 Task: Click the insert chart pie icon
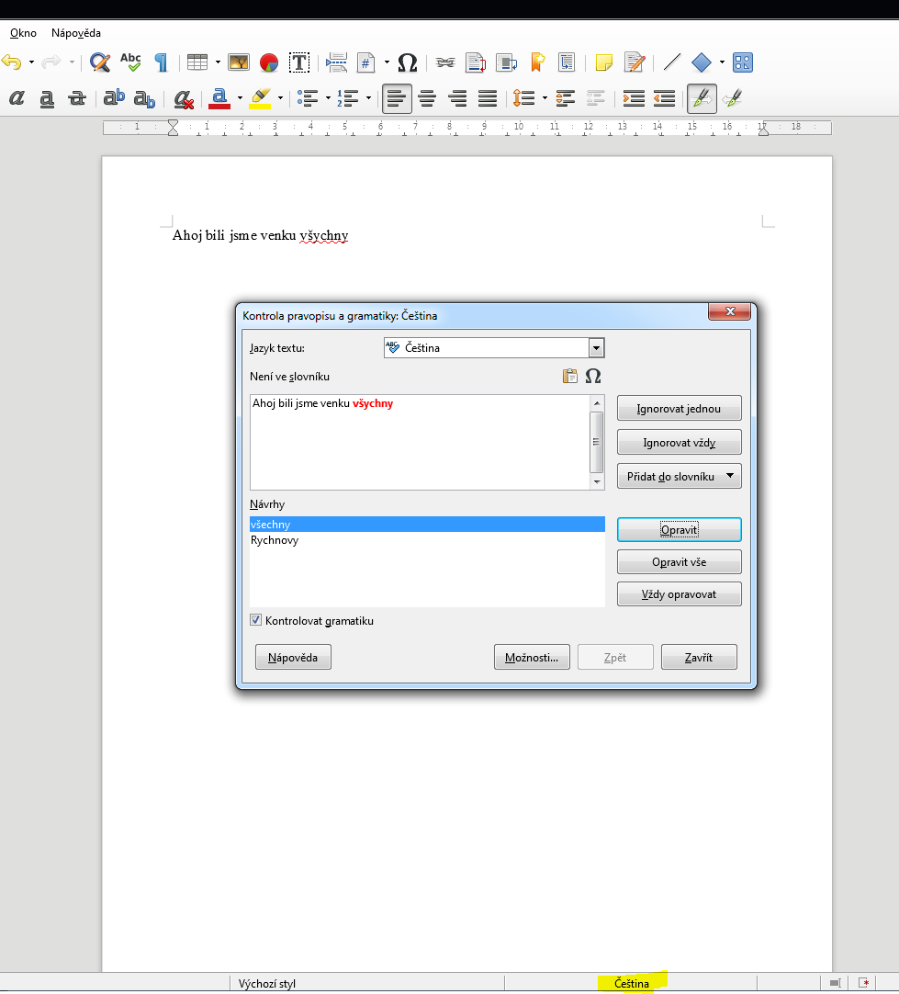[268, 62]
